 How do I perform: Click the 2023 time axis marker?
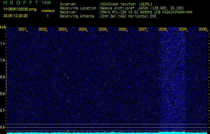click(x=62, y=29)
